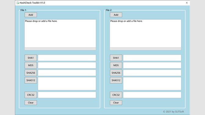
Task: Click the File 1 progress bar
Action: 60,49
